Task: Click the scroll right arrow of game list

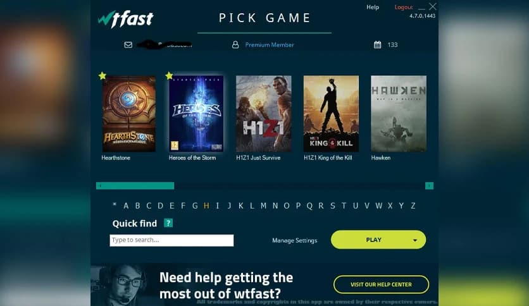Action: click(429, 186)
